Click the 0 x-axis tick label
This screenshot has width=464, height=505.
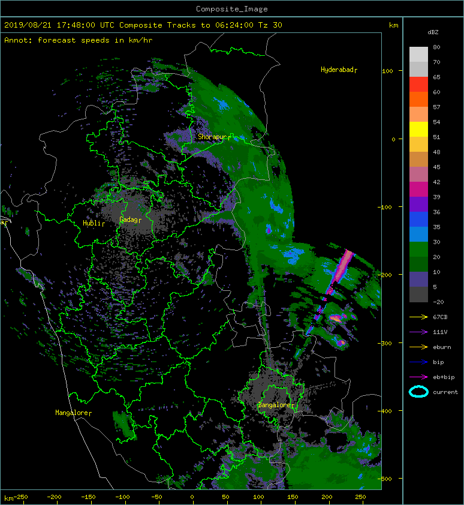click(x=192, y=497)
